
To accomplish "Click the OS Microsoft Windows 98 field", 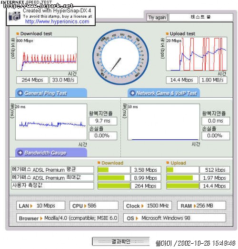I will point(175,218).
